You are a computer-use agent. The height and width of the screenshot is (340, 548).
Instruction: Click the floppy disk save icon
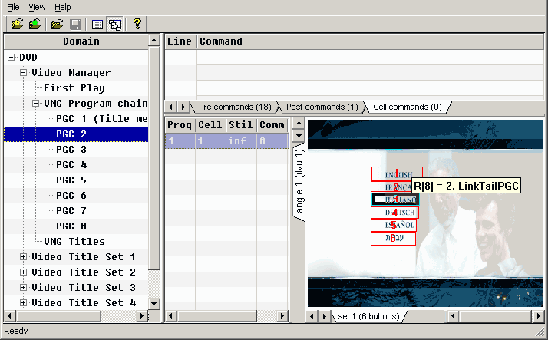[x=75, y=25]
